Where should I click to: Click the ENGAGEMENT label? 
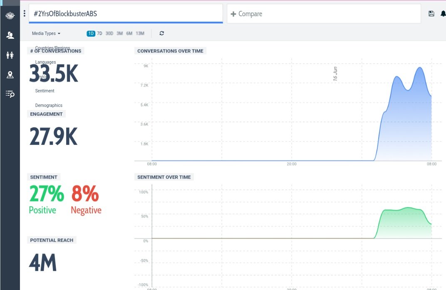[46, 114]
